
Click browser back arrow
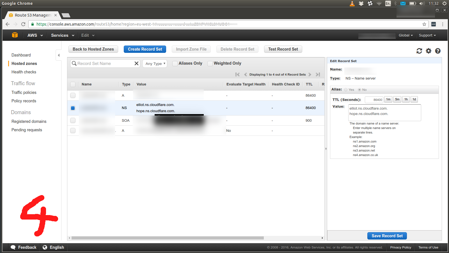click(x=8, y=24)
